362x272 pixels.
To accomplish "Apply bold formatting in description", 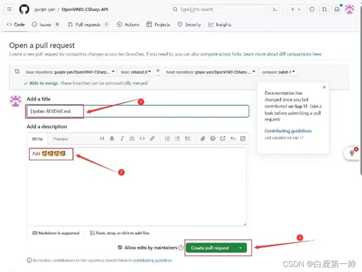I will coord(112,139).
